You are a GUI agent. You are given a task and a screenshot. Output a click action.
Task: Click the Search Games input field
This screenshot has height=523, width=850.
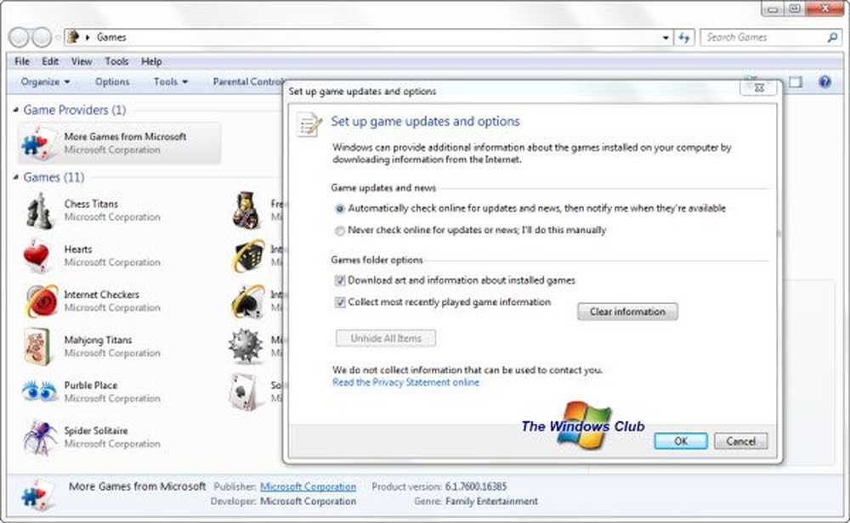click(x=762, y=37)
